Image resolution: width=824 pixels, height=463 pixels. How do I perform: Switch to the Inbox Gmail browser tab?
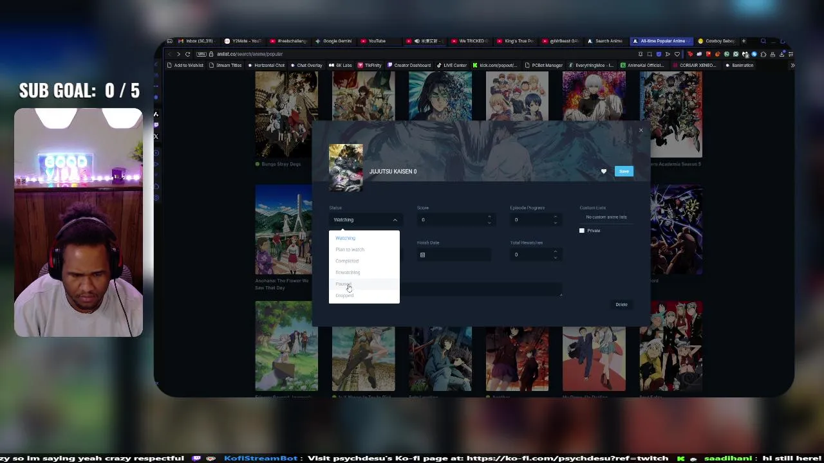point(195,41)
